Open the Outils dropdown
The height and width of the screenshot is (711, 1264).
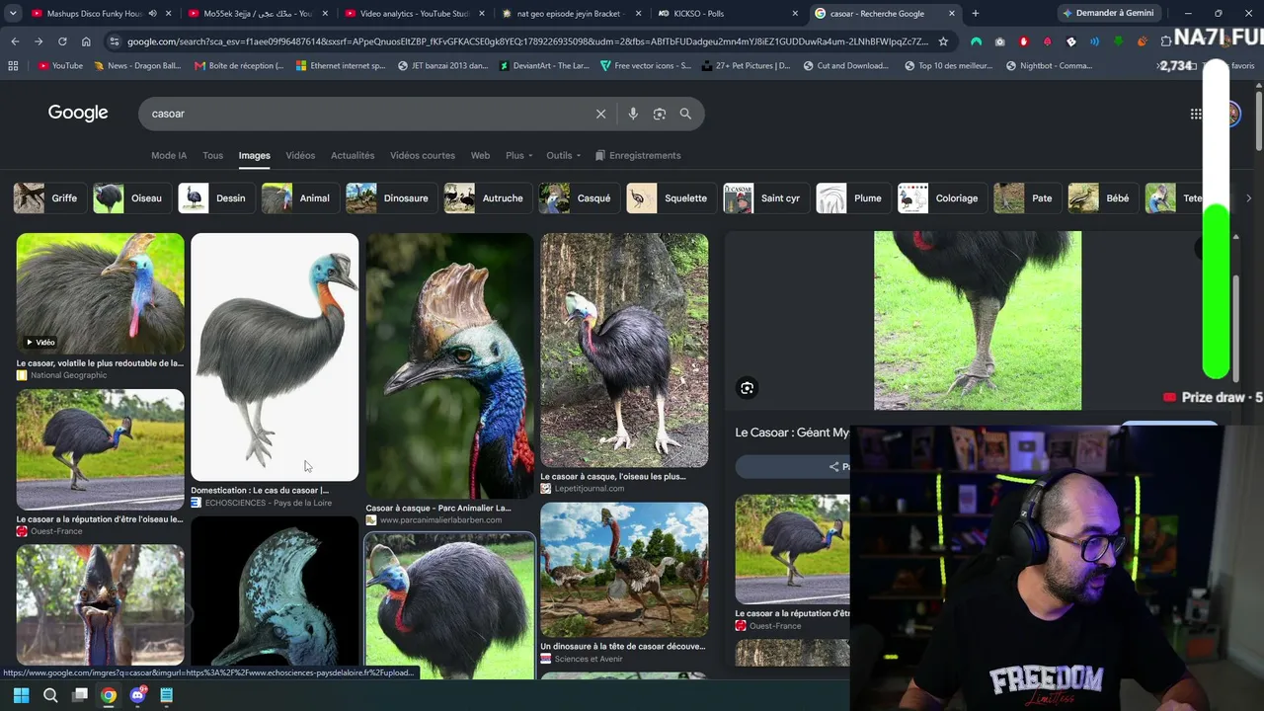(x=563, y=155)
